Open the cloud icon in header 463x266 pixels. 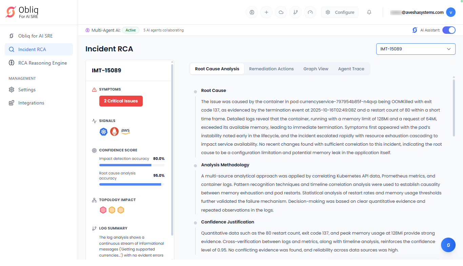[x=281, y=12]
